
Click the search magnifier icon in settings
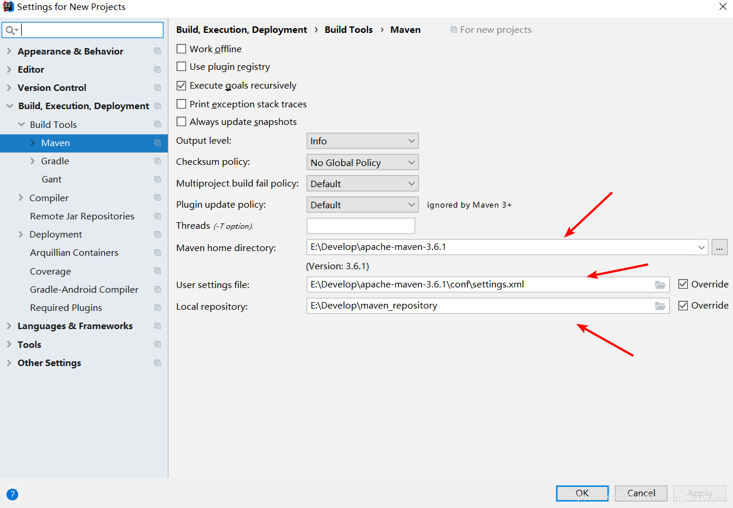(11, 30)
